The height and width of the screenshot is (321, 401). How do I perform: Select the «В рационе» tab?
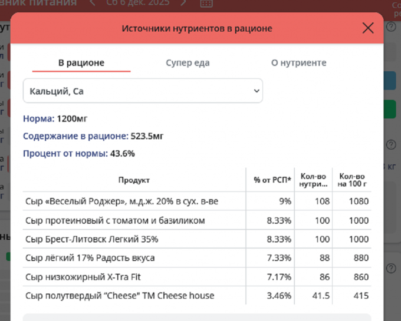coord(81,63)
